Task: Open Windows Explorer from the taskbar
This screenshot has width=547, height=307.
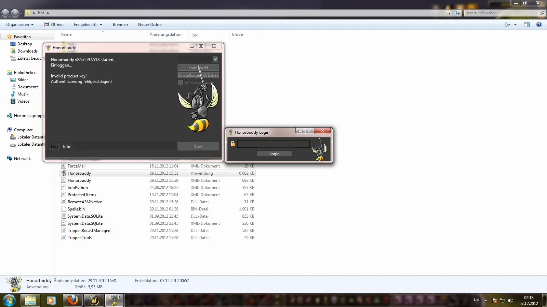Action: [x=30, y=301]
